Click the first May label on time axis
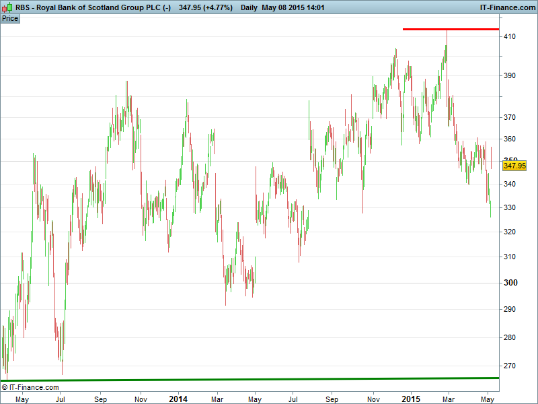The image size is (538, 404). tap(22, 399)
